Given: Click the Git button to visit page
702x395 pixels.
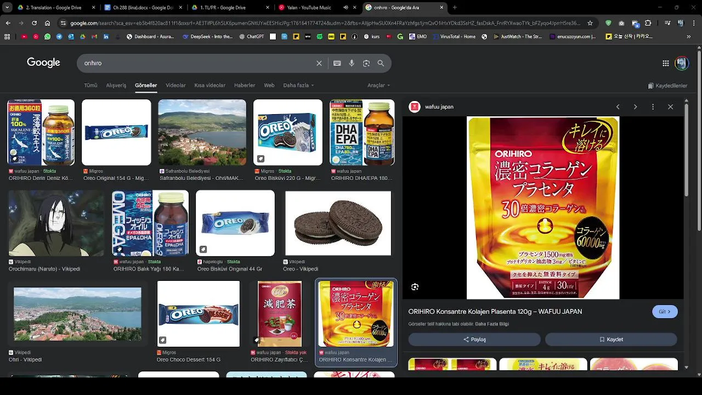Looking at the screenshot, I should coord(665,312).
